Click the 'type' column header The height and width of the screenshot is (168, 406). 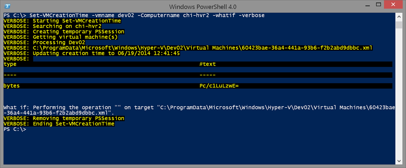coord(10,64)
